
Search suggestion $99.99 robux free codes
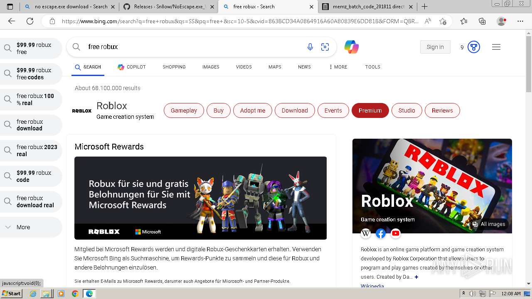[31, 74]
